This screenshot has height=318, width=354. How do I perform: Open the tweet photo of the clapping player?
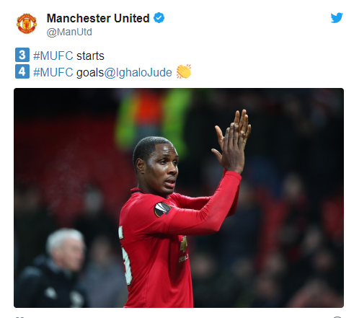[x=179, y=198]
